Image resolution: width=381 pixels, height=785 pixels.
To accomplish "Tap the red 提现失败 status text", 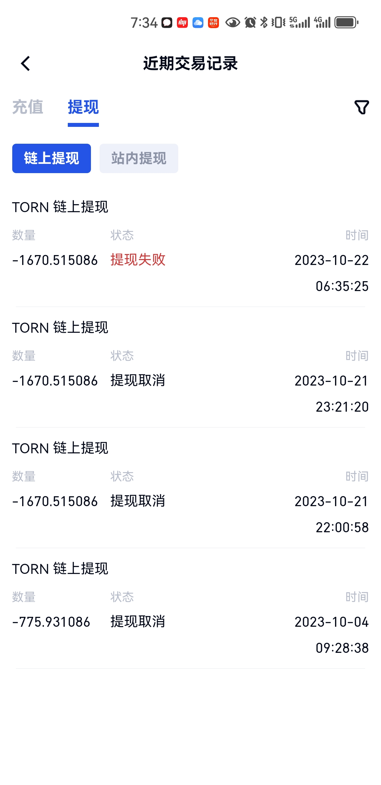I will click(138, 260).
